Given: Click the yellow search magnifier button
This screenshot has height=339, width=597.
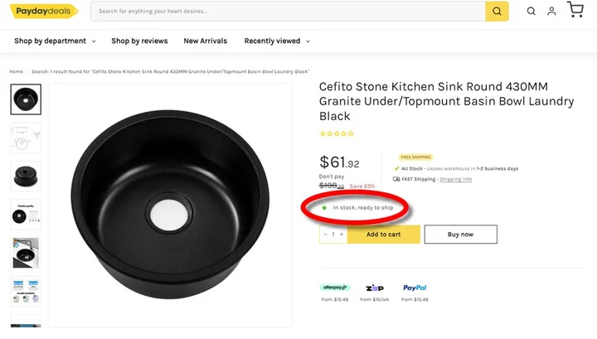Looking at the screenshot, I should (497, 12).
